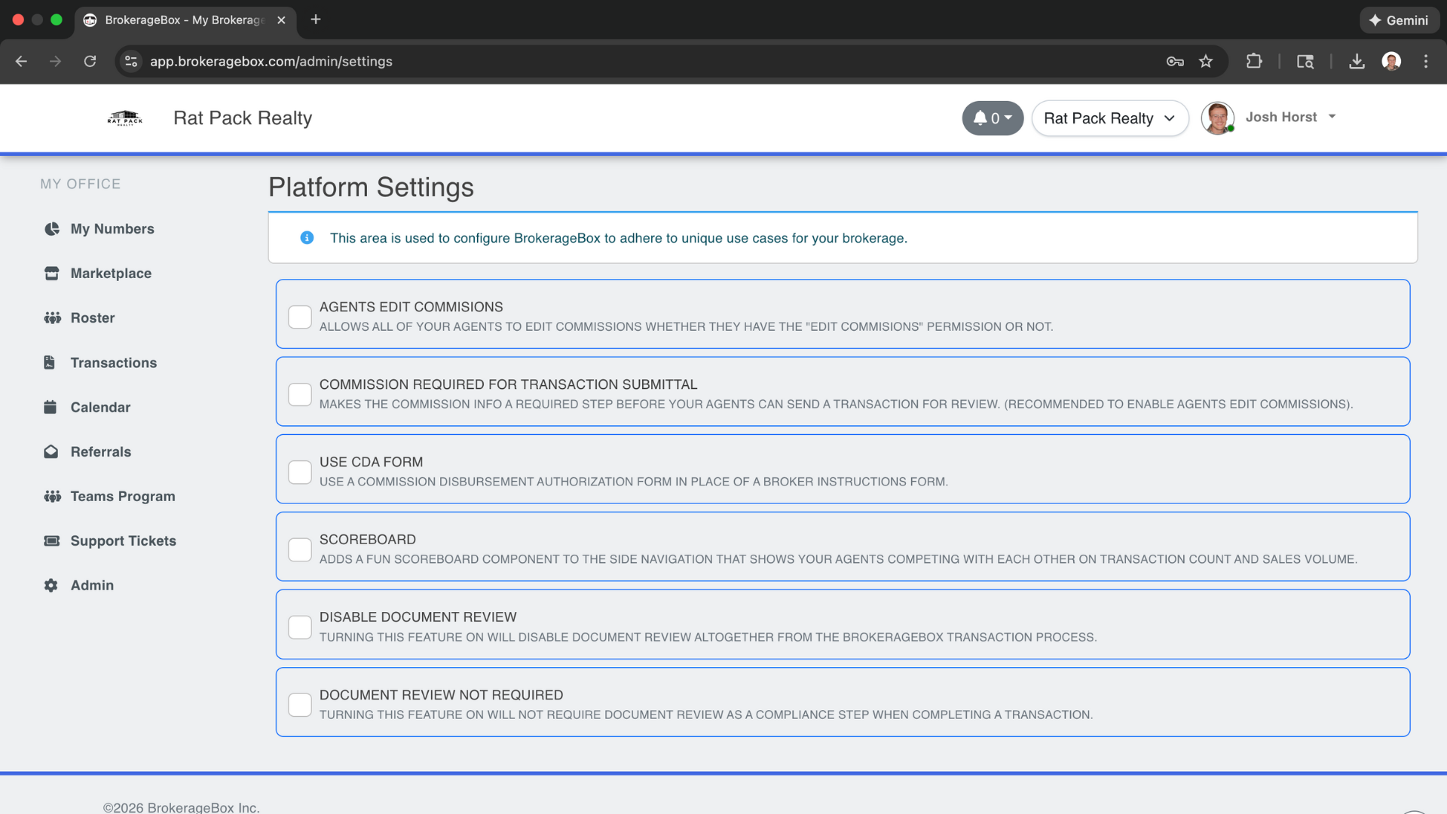Click the Referrals envelope icon
The width and height of the screenshot is (1447, 814).
coord(51,451)
